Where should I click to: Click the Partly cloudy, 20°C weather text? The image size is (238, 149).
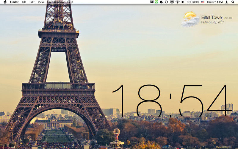click(212, 22)
